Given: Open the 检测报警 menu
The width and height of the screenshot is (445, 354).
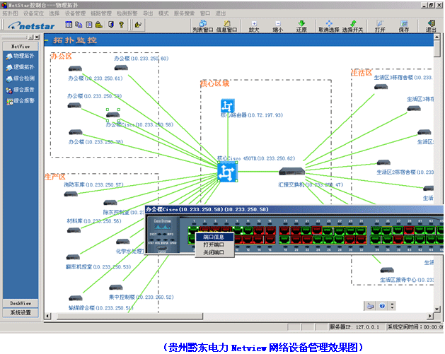Looking at the screenshot, I should tap(127, 13).
